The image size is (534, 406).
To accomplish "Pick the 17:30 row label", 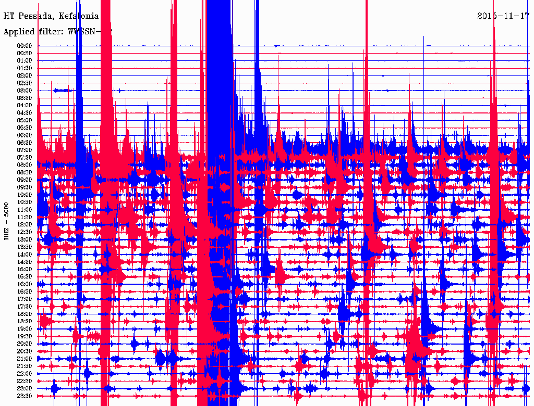I will 25,307.
